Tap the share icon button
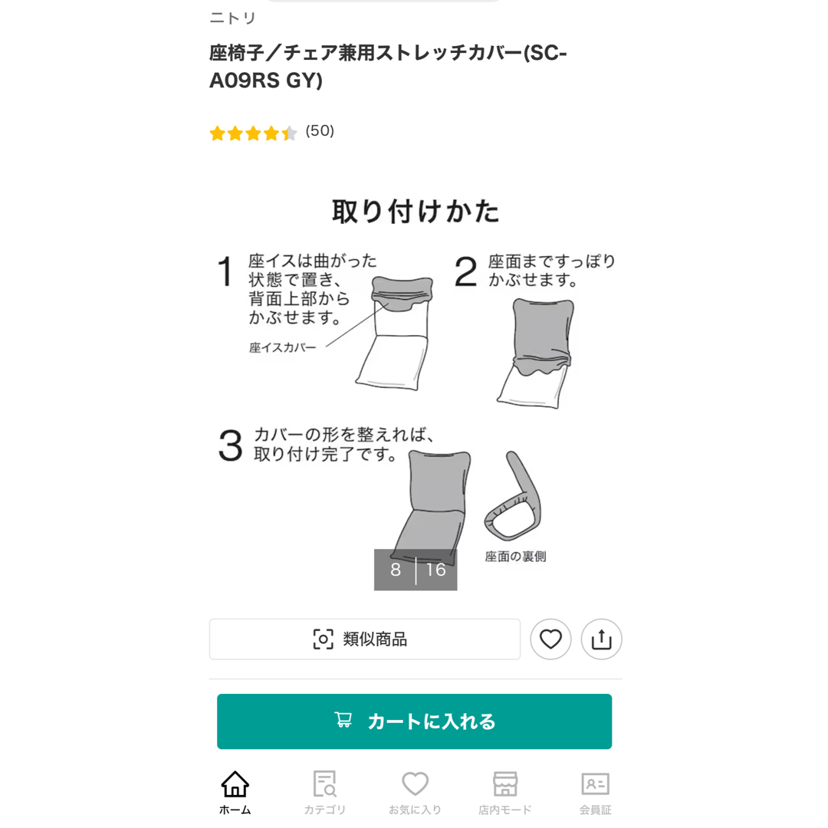Viewport: 828px width, 828px height. (602, 639)
